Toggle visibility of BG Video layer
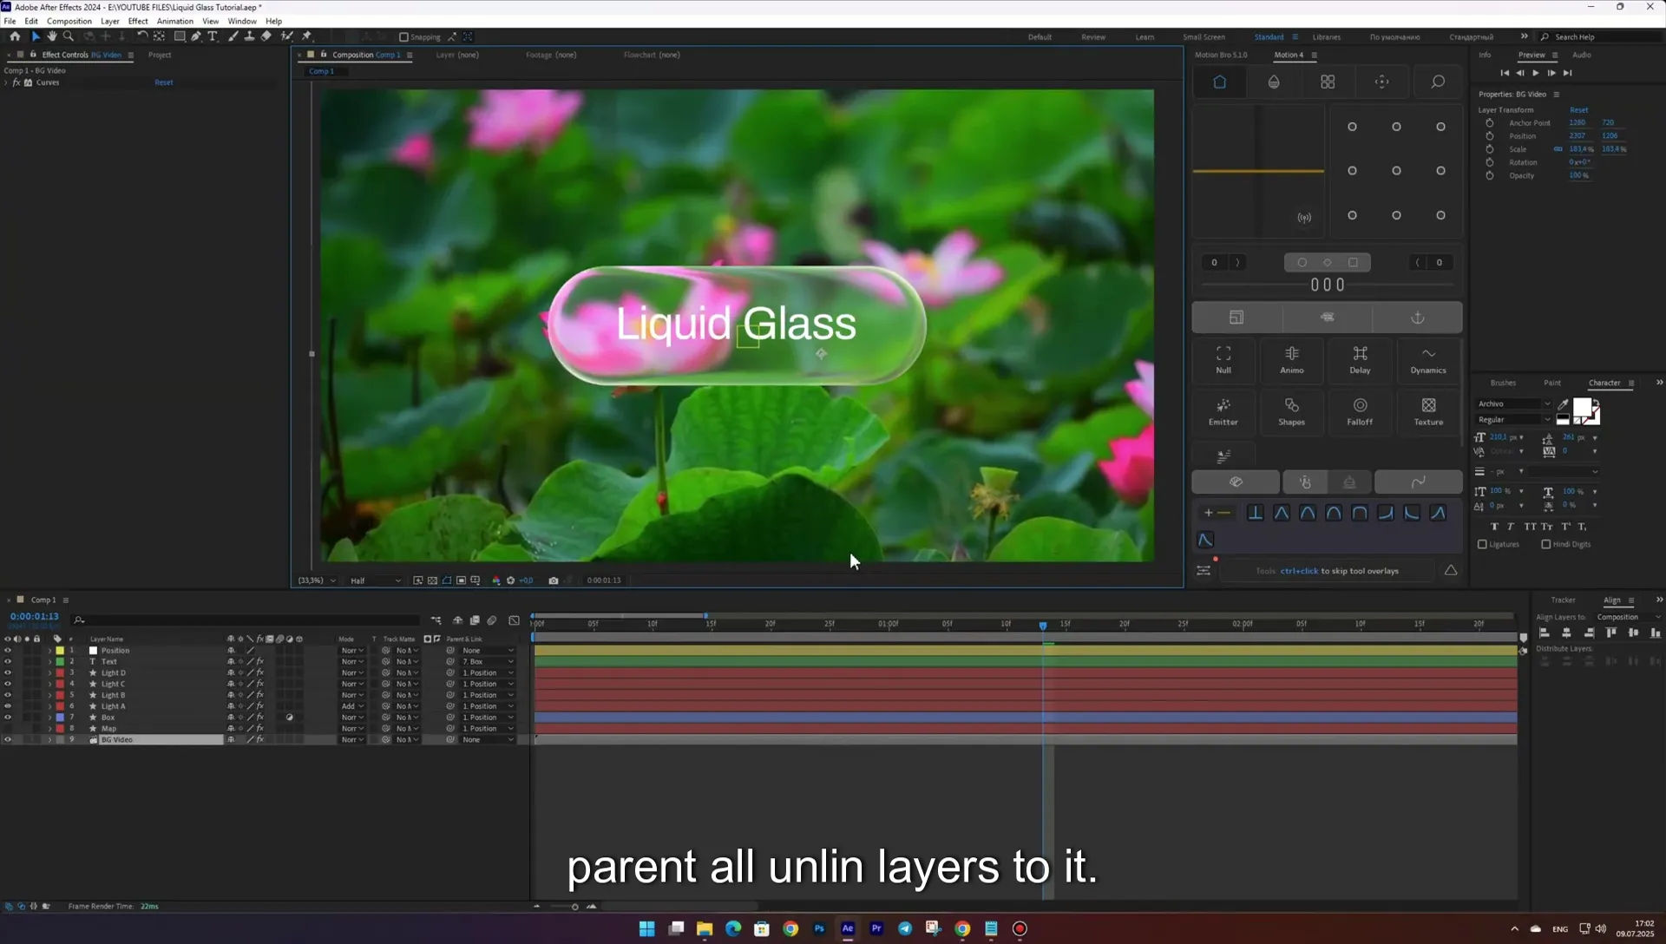This screenshot has height=944, width=1666. 8,740
